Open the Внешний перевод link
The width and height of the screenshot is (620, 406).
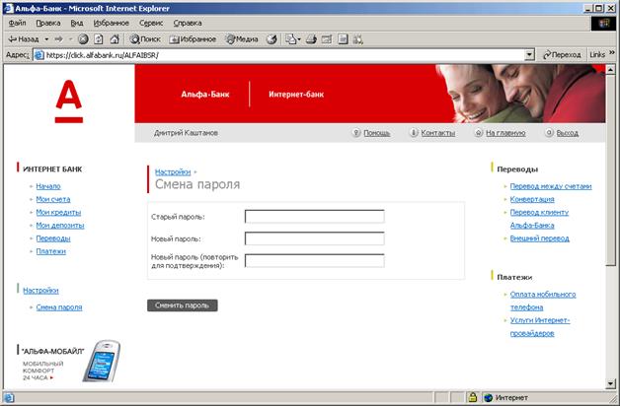(540, 238)
